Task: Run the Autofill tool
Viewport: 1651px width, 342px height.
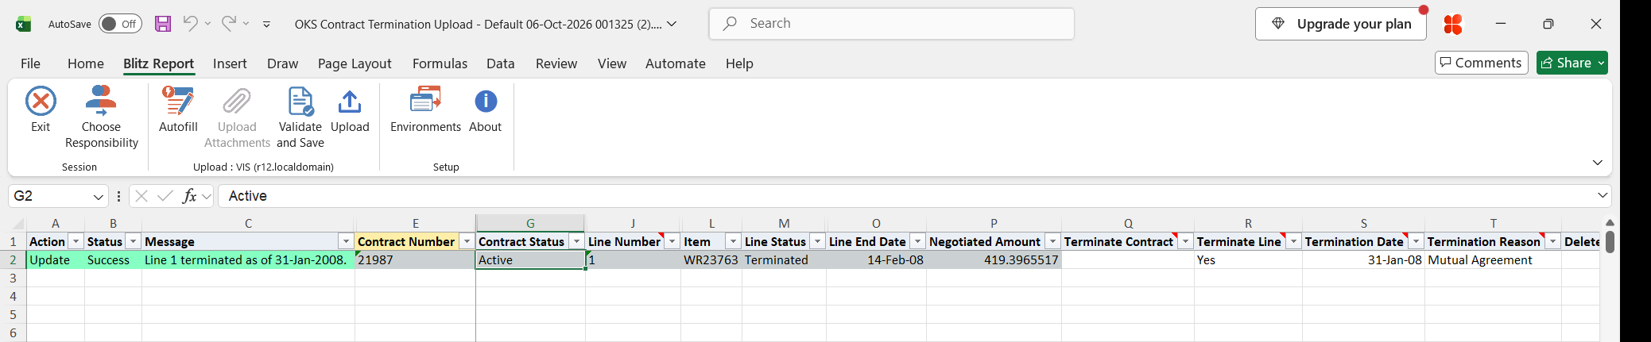Action: point(178,110)
